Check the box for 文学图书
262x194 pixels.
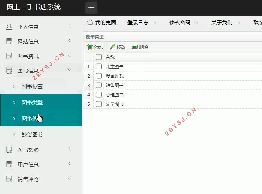coord(99,104)
